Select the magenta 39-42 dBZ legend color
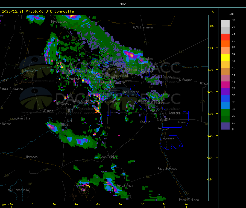The height and width of the screenshot is (208, 246). (x=225, y=85)
